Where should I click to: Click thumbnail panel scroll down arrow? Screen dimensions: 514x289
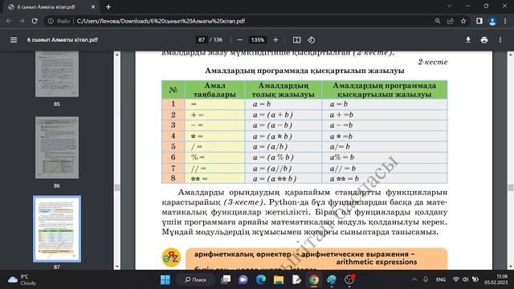117,267
